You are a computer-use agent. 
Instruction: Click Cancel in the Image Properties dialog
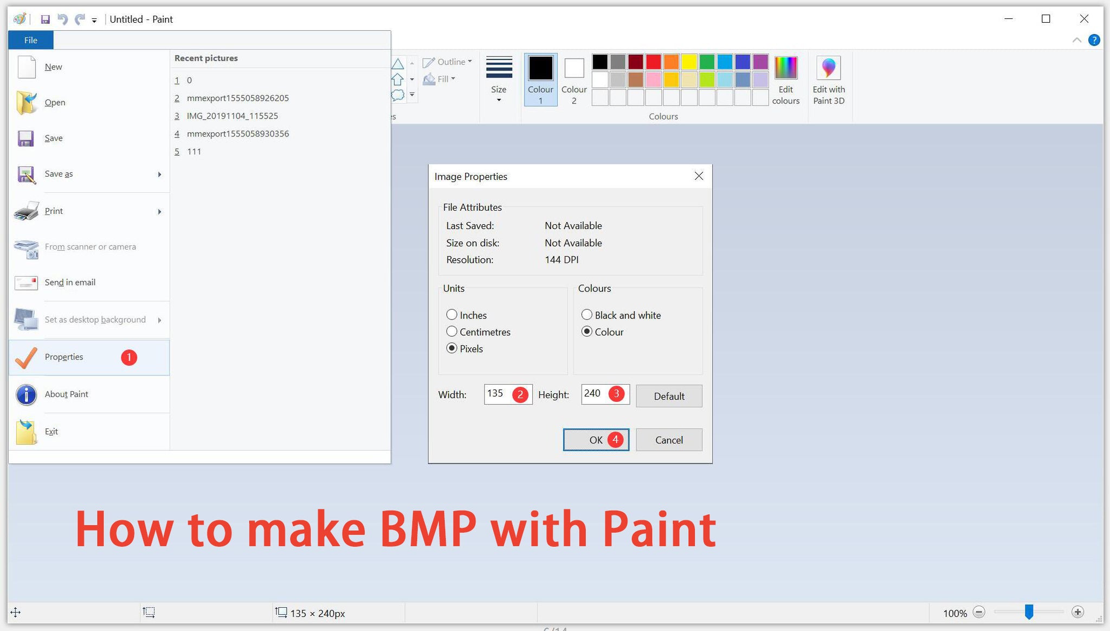click(668, 440)
